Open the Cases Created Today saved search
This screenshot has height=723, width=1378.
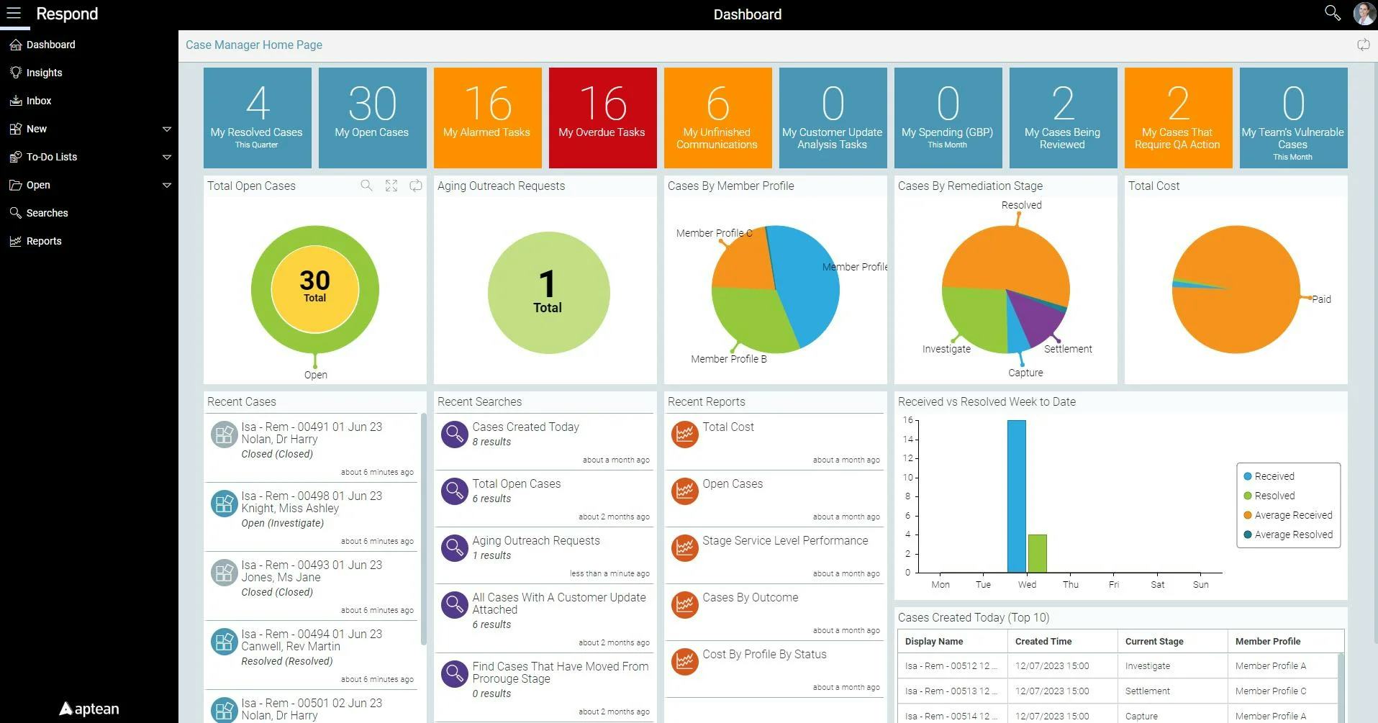[x=525, y=427]
